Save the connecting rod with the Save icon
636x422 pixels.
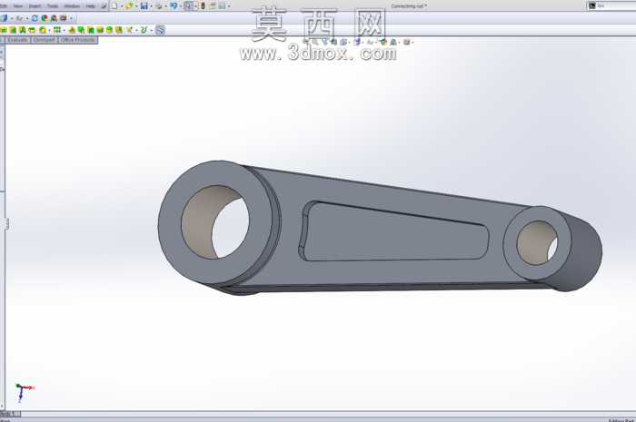click(144, 5)
